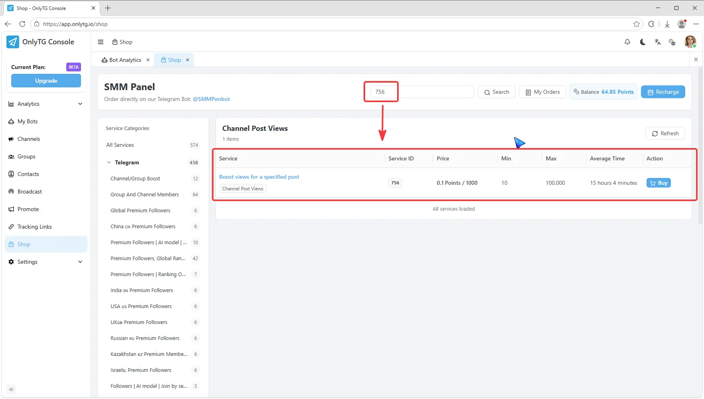Toggle dark mode moon icon
The image size is (704, 399).
coord(643,42)
